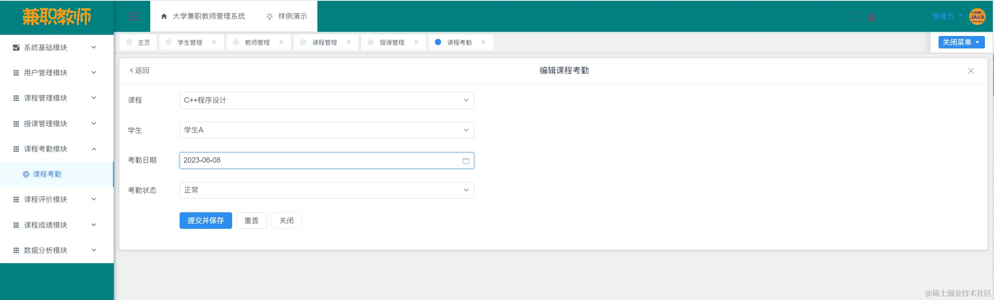994x300 pixels.
Task: Expand 课程成绩模块 menu chevron
Action: click(94, 225)
